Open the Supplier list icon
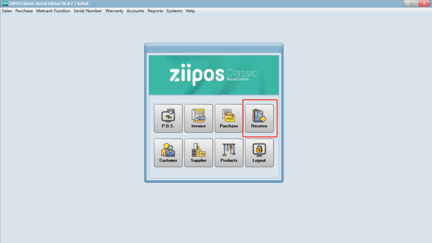 pyautogui.click(x=198, y=153)
